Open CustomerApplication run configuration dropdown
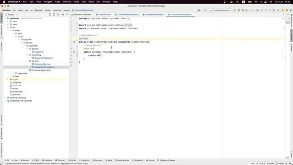The image size is (293, 165). tap(220, 10)
